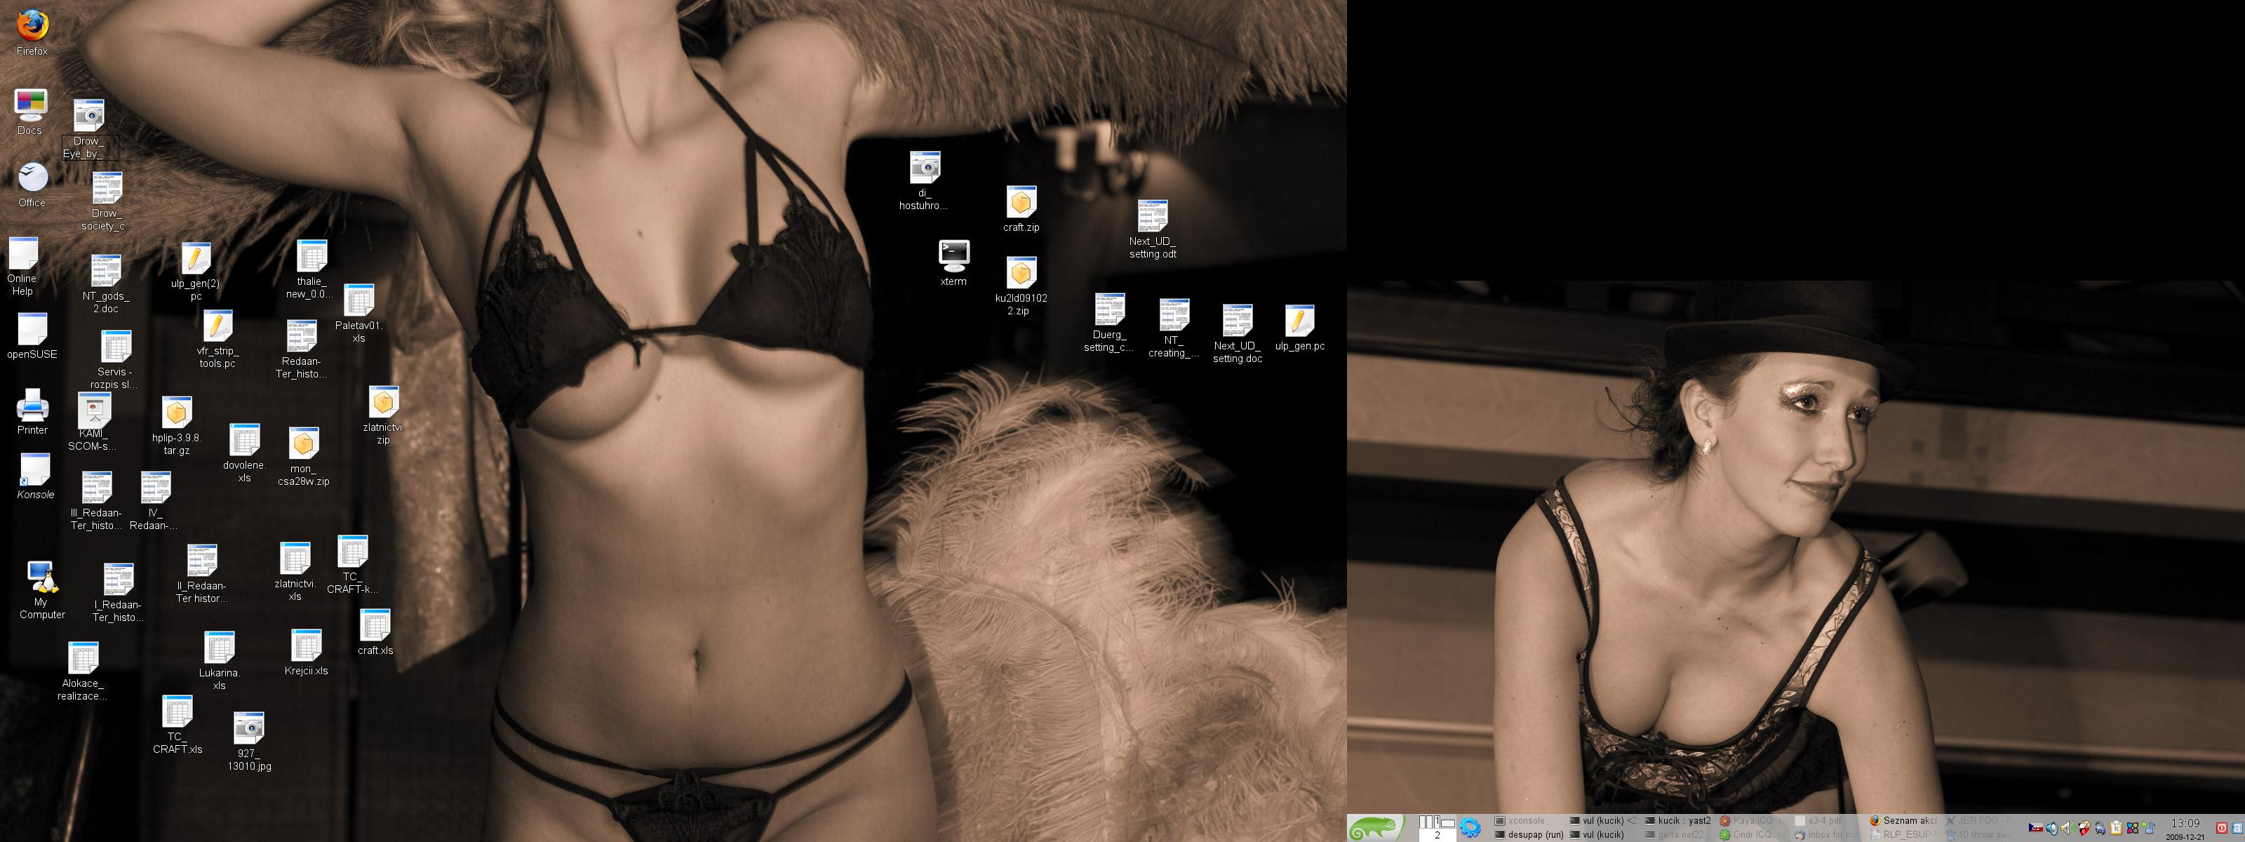Screen dimensions: 2245x842
Task: Open the Printer desktop icon
Action: point(32,406)
